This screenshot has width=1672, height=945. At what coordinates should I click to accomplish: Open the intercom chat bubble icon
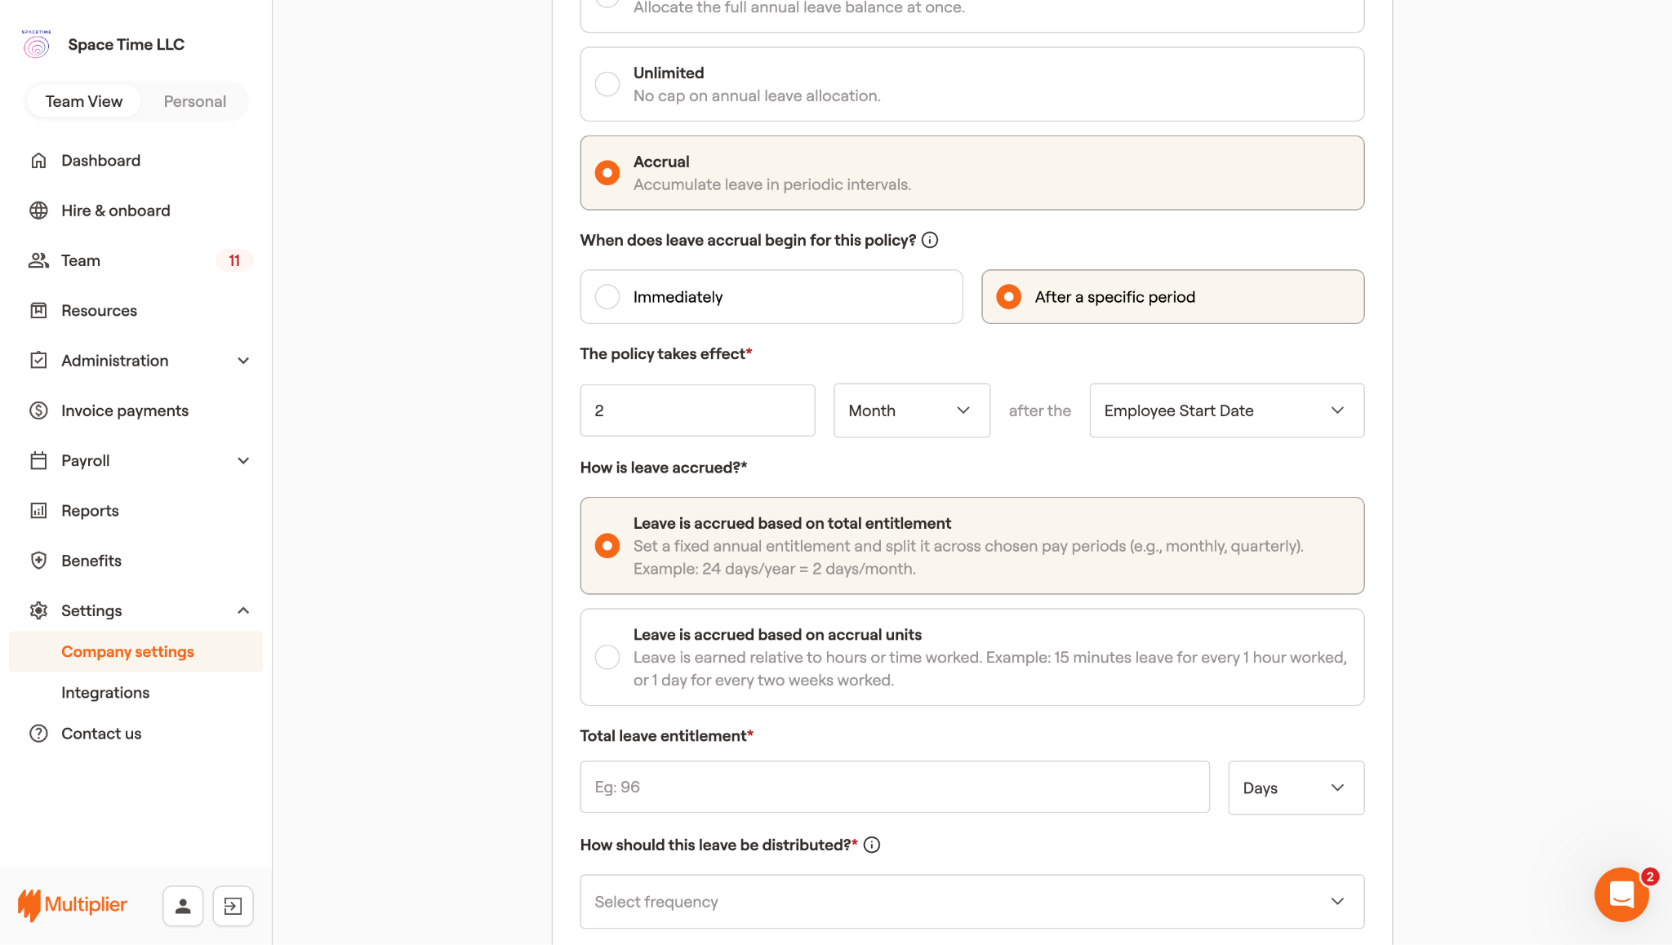[1621, 894]
